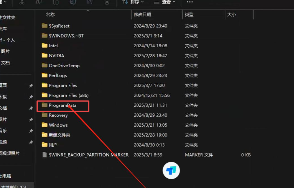Select 本地磁盘 (C:) in navigation pane
294x188 pixels.
[x=14, y=186]
